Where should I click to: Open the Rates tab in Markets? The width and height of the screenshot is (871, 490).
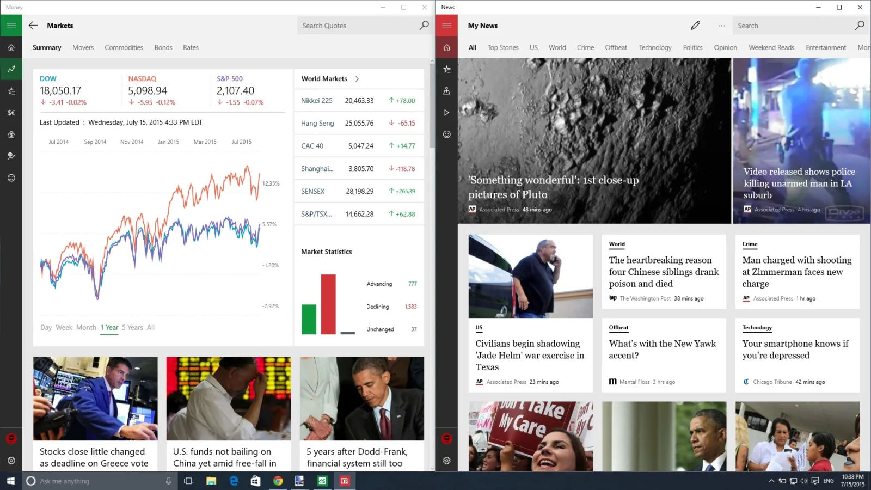(x=191, y=47)
